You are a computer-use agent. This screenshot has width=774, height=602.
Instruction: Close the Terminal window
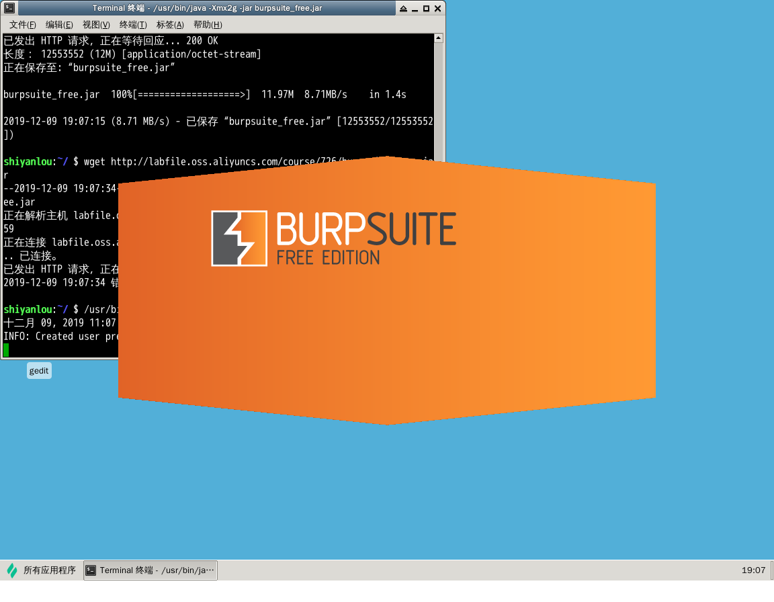[x=437, y=8]
